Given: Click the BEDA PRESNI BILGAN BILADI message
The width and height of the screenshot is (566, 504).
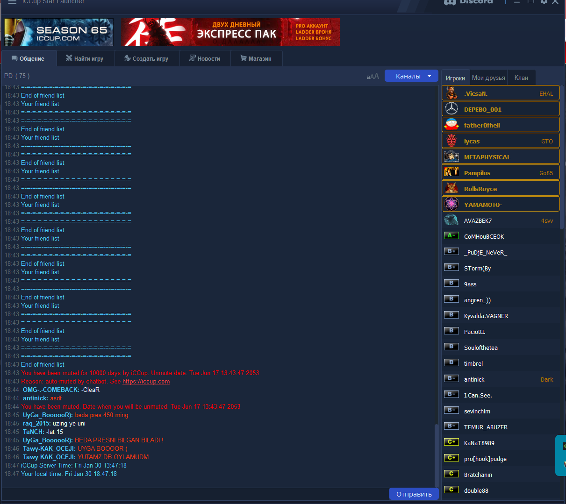Looking at the screenshot, I should (119, 440).
